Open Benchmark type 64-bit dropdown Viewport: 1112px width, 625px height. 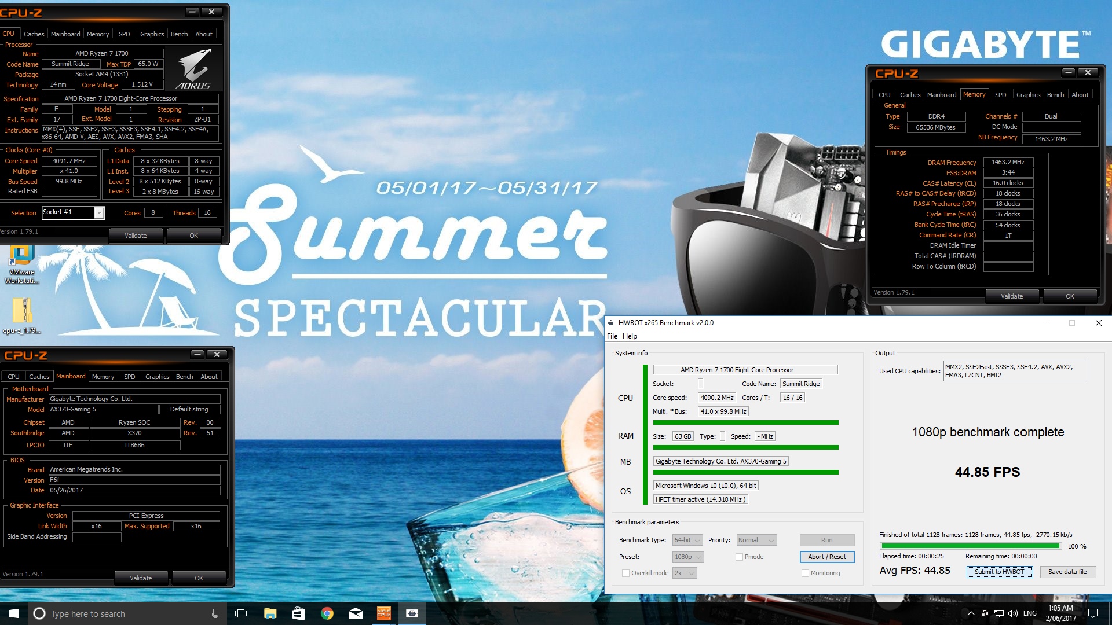687,540
